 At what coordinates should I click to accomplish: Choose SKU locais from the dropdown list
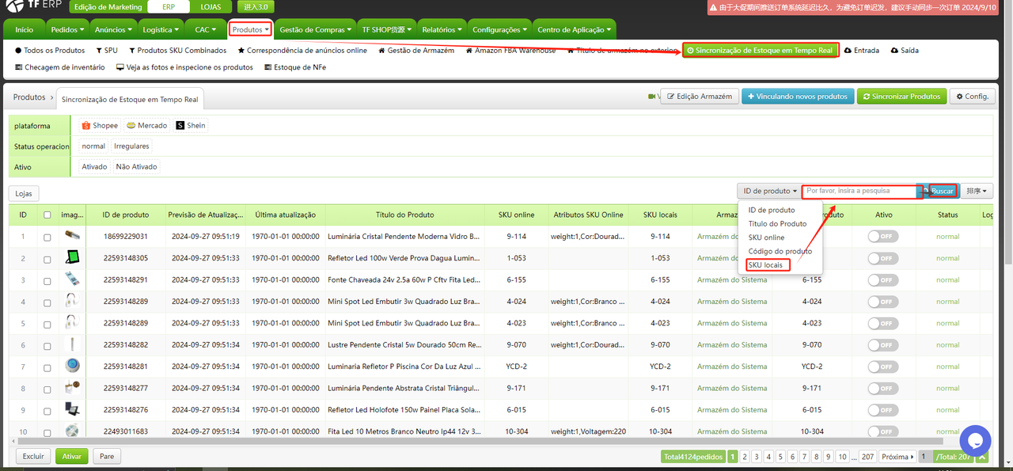[x=765, y=264]
